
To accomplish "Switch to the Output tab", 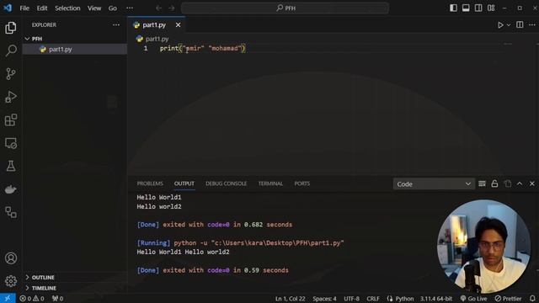I will click(x=184, y=183).
